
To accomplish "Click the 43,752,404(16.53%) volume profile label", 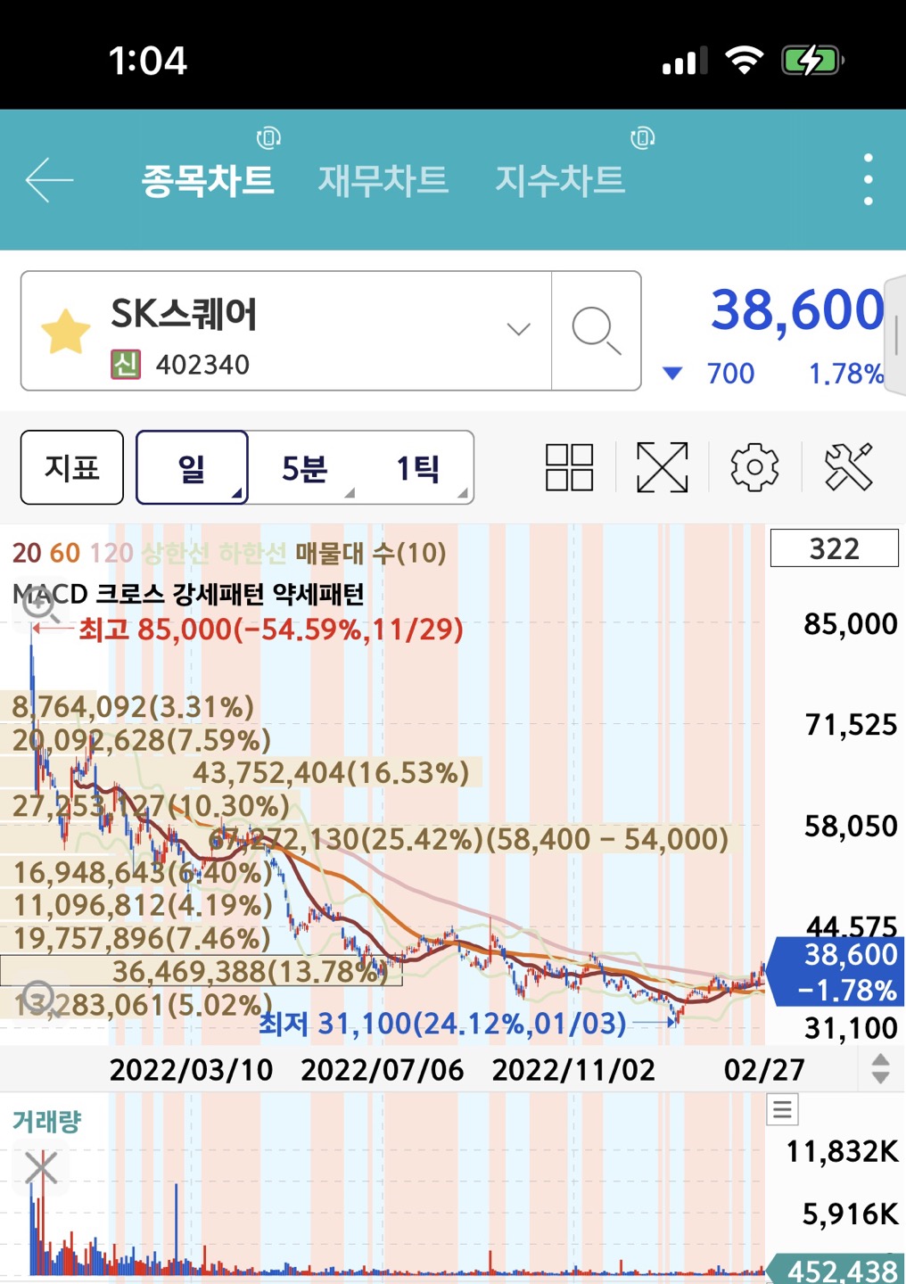I will pos(331,772).
